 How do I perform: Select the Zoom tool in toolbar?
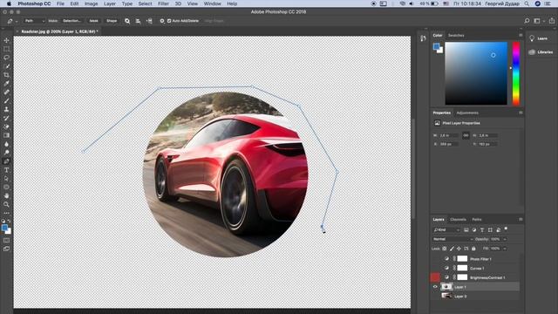(x=6, y=204)
